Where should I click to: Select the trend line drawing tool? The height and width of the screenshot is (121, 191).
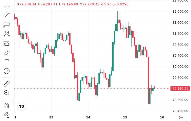pyautogui.click(x=7, y=15)
